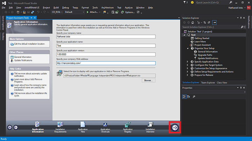Click the company Web address field
This screenshot has height=141, width=252.
tap(106, 63)
